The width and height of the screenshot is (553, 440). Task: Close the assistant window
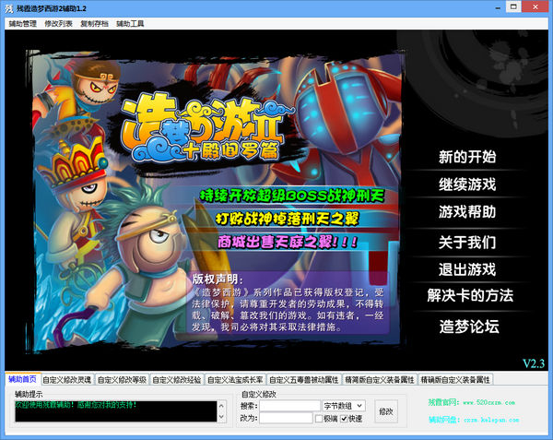535,6
